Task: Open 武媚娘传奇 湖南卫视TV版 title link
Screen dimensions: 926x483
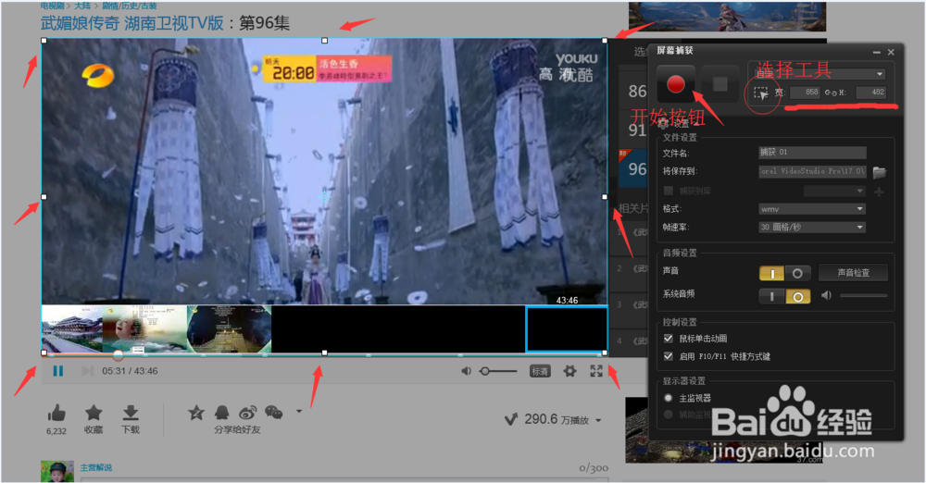Action: pos(132,23)
